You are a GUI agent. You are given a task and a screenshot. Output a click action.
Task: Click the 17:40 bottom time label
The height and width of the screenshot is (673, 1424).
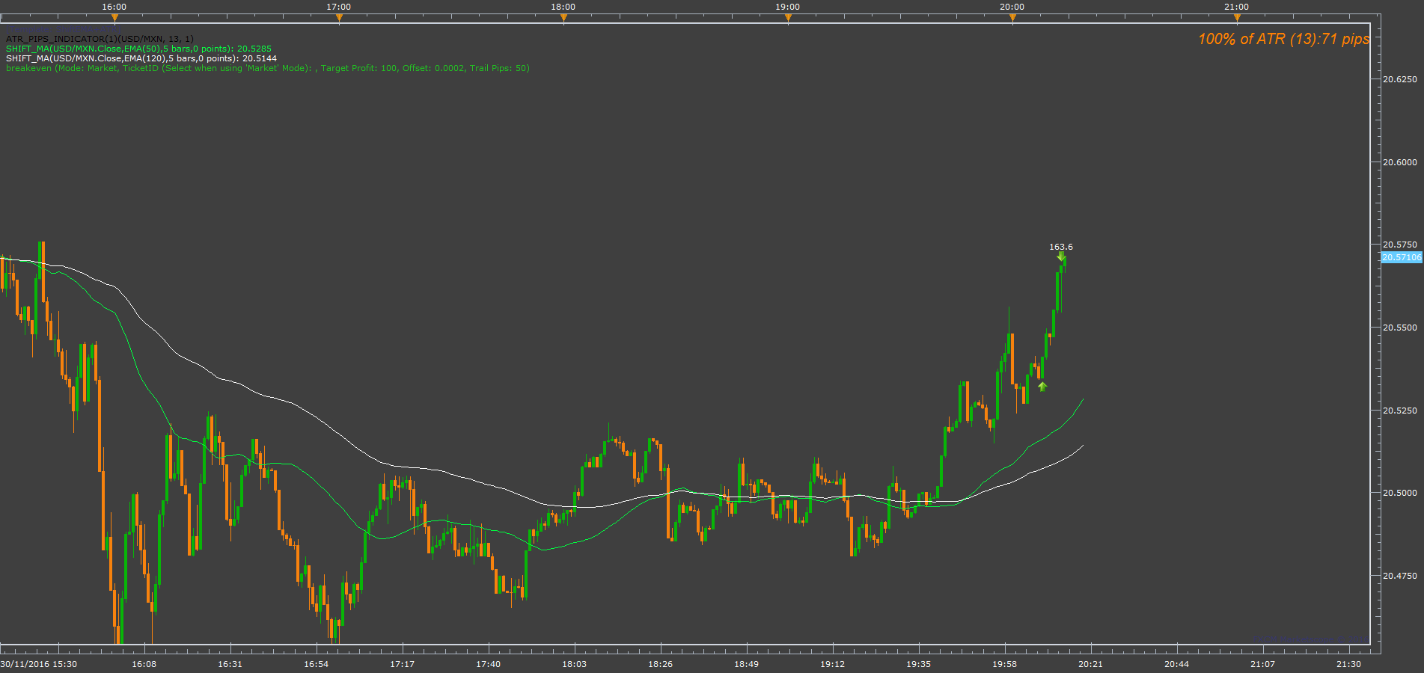[489, 664]
